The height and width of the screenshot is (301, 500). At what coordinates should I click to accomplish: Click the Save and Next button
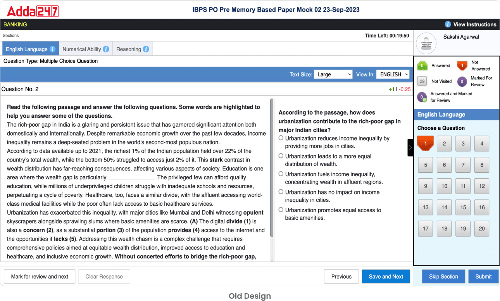[x=386, y=277]
